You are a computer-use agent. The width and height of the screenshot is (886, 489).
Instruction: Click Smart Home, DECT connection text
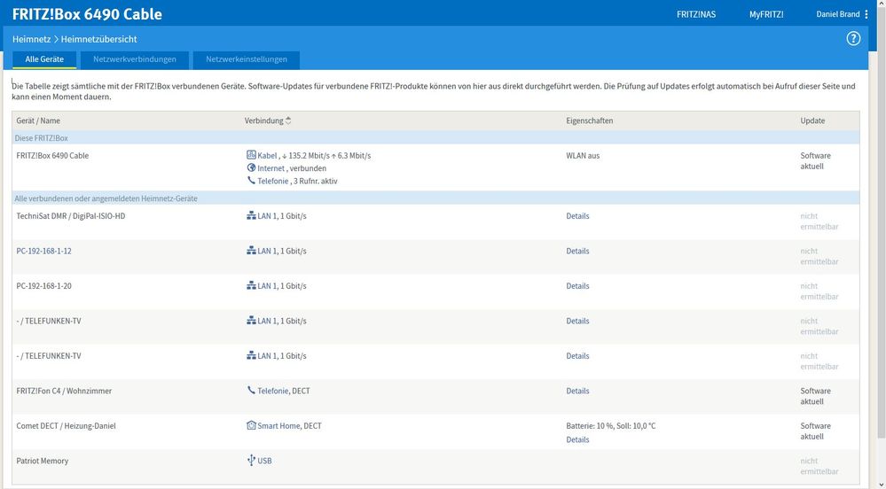pyautogui.click(x=289, y=426)
